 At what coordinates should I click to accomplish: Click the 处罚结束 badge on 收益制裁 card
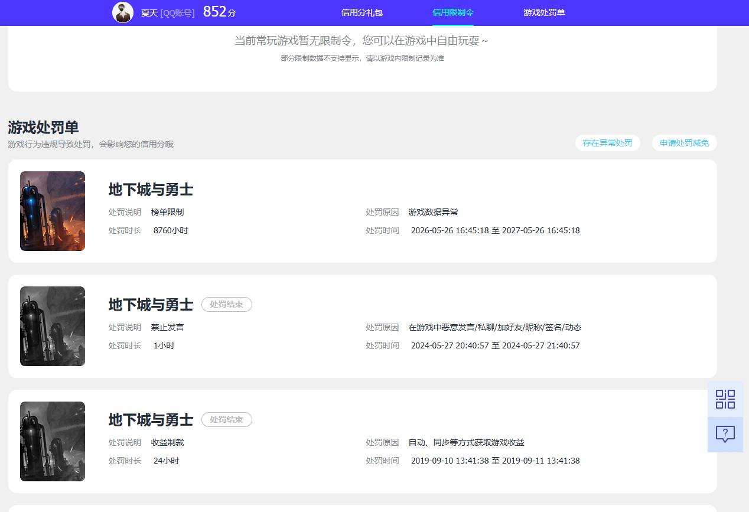(227, 420)
